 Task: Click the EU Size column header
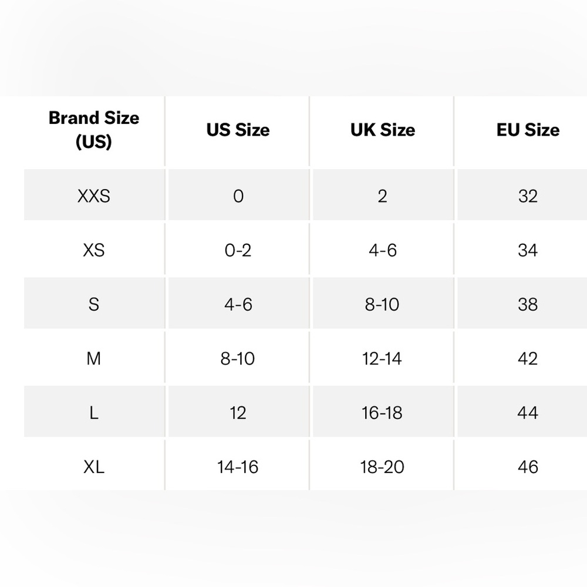(x=528, y=130)
